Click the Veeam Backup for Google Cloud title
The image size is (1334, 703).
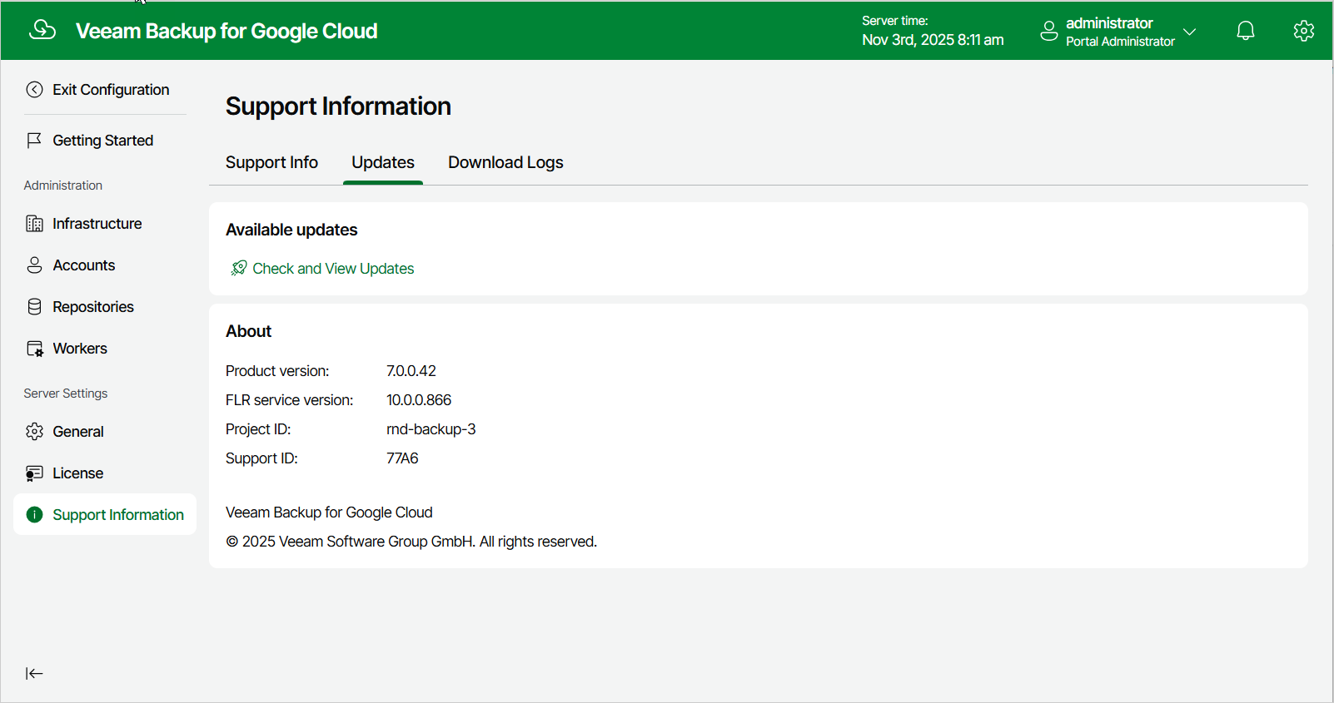pyautogui.click(x=226, y=31)
